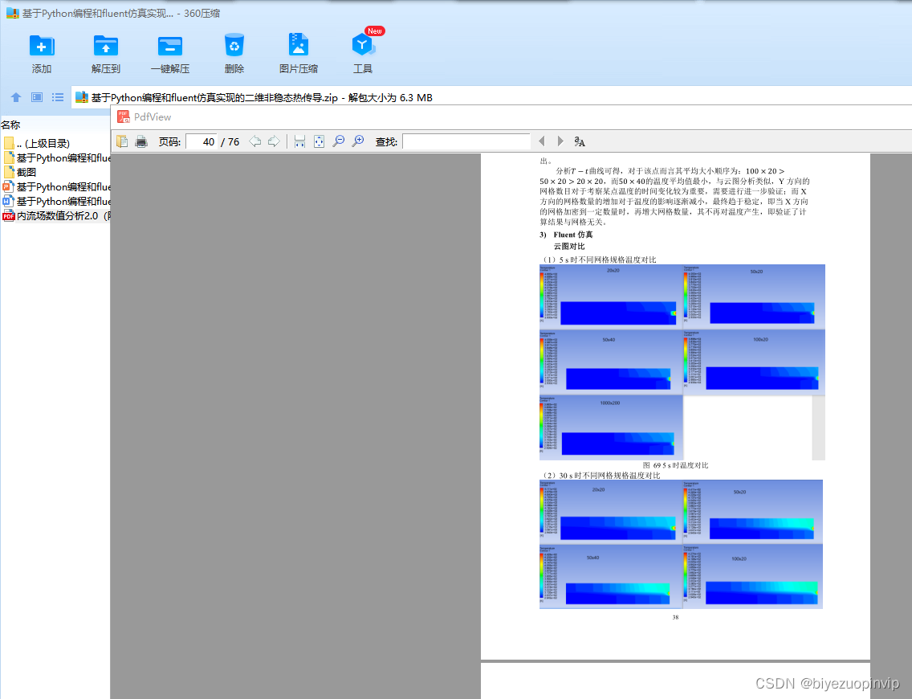Click the 查找 search text field
This screenshot has height=699, width=912.
pyautogui.click(x=466, y=141)
